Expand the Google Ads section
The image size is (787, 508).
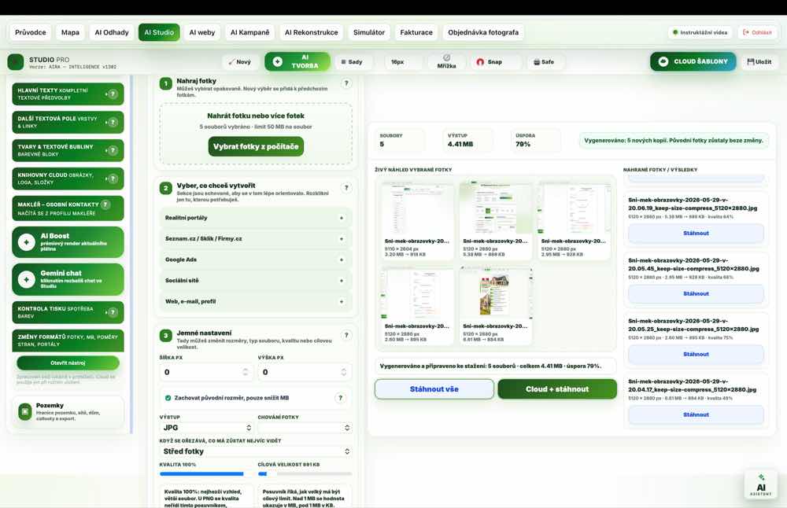coord(256,260)
